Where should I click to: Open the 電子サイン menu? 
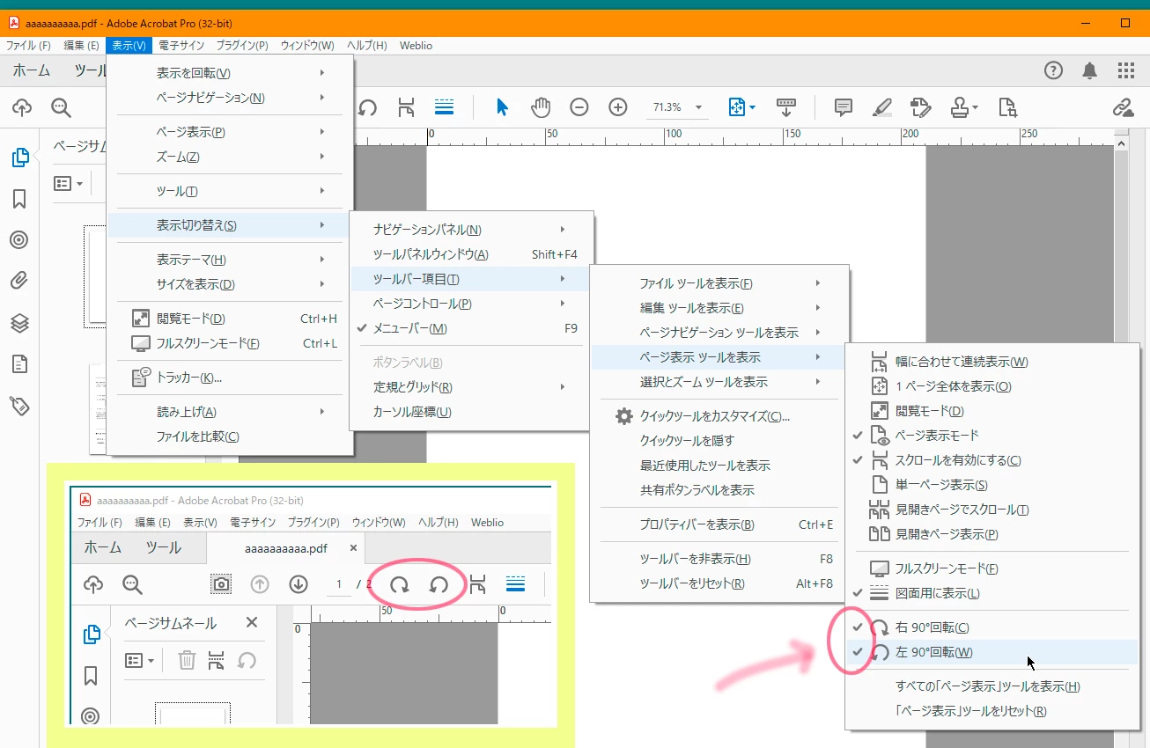(x=181, y=46)
